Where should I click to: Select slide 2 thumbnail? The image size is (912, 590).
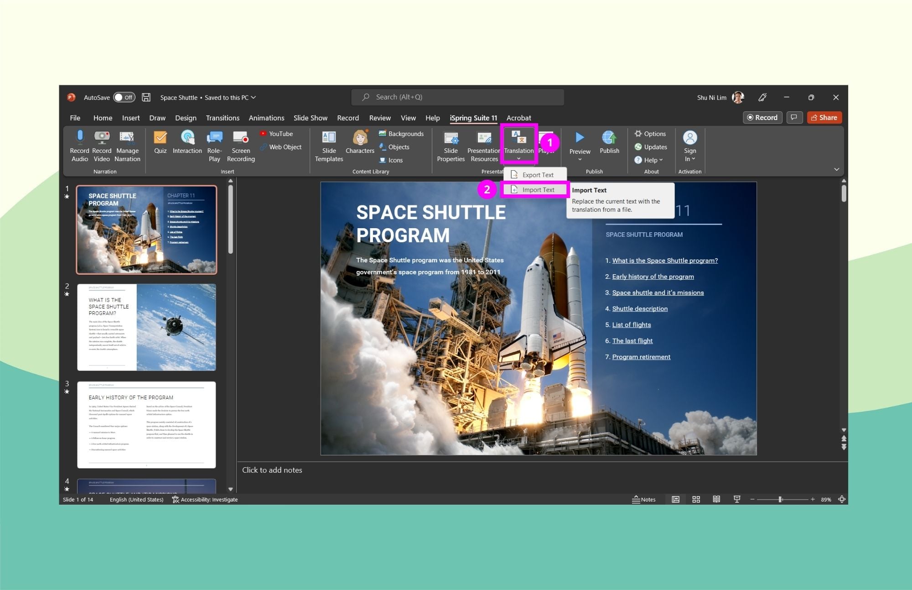point(146,327)
